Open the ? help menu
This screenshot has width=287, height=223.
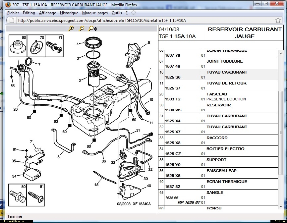click(x=127, y=13)
